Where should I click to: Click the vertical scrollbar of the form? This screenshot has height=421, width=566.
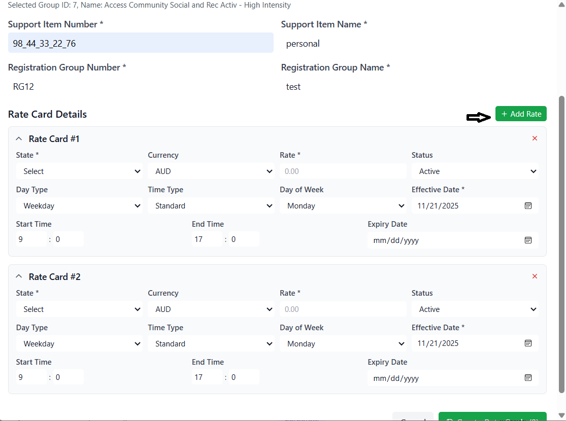point(561,243)
